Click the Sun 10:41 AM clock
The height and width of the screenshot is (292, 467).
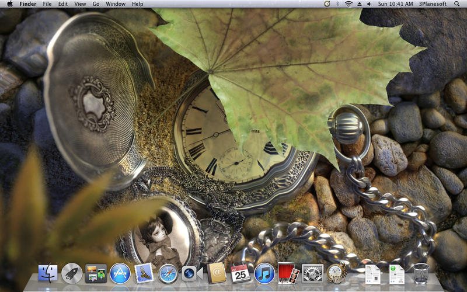(396, 4)
